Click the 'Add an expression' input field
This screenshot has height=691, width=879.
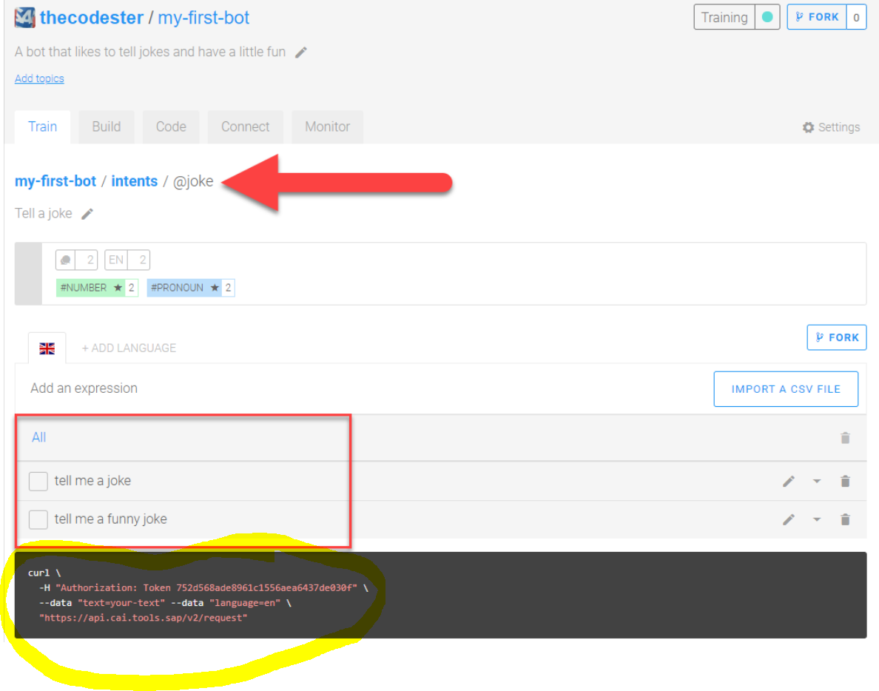tap(84, 388)
